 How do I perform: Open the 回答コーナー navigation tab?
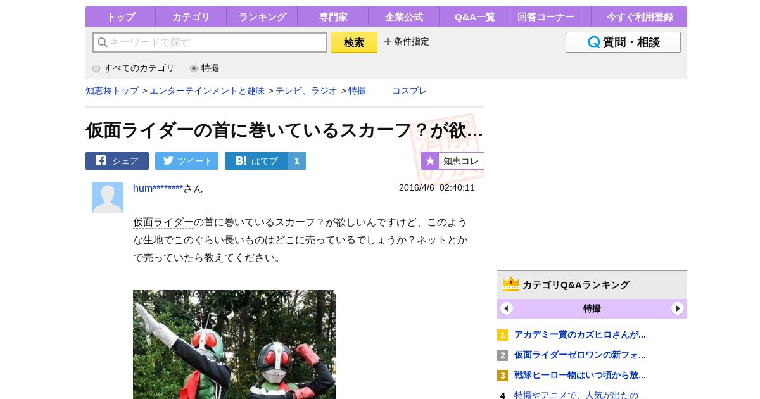(545, 16)
